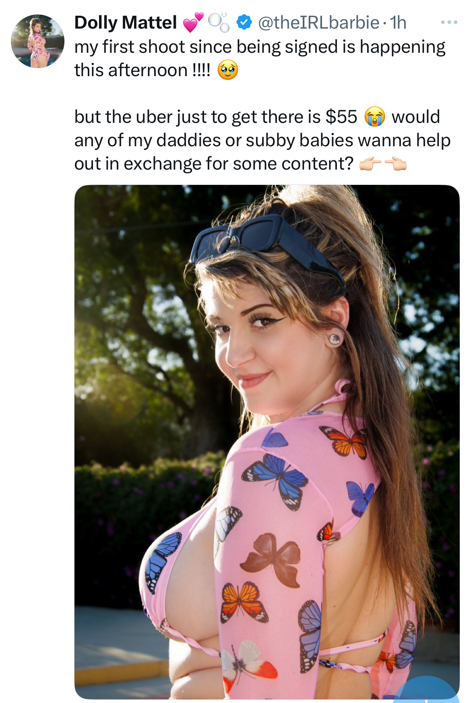Click the '1h' tweet timestamp
Image resolution: width=471 pixels, height=703 pixels.
coord(398,23)
